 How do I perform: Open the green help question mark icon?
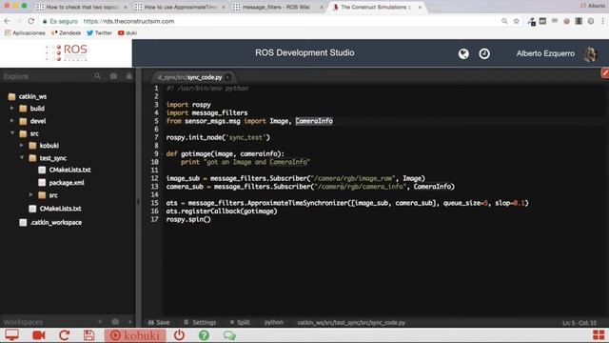click(x=204, y=334)
